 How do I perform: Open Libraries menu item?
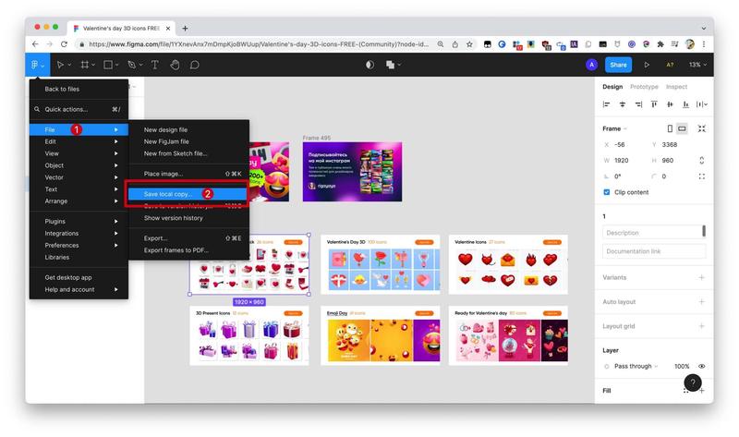(x=79, y=258)
